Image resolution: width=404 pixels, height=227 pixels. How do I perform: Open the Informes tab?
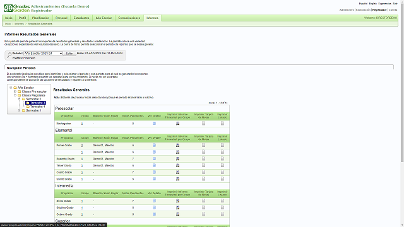(x=152, y=18)
